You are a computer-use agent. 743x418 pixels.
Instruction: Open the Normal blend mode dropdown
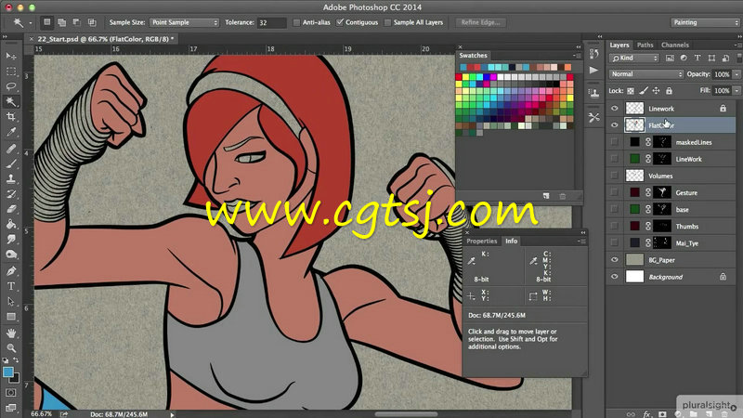point(645,74)
